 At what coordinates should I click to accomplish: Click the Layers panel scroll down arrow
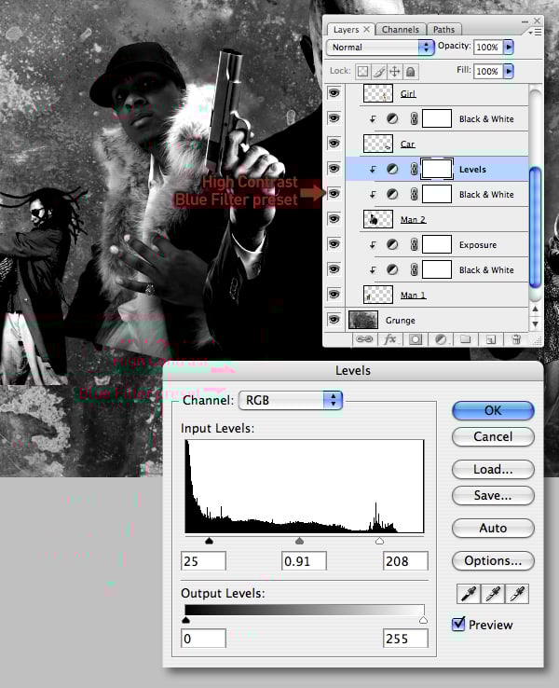[535, 324]
